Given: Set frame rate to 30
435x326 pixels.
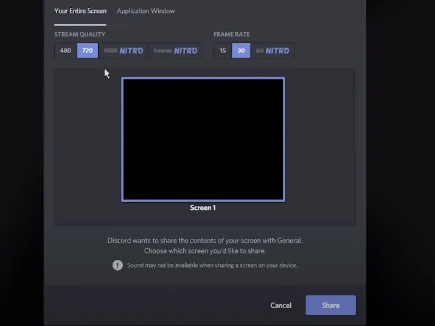Looking at the screenshot, I should point(241,50).
